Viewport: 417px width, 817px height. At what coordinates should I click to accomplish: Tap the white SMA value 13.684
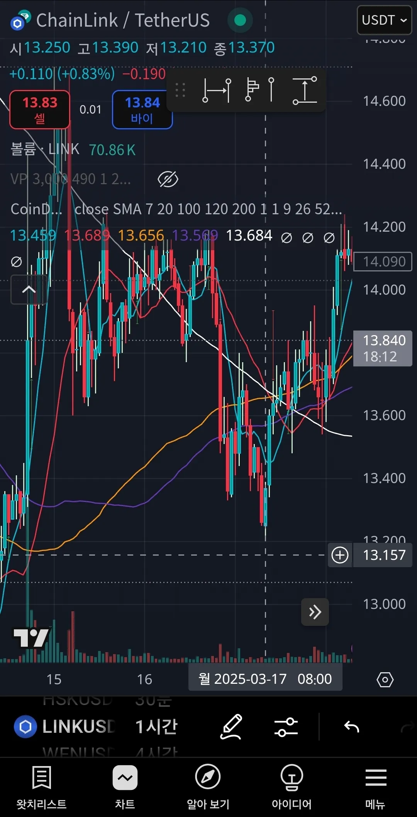point(249,235)
